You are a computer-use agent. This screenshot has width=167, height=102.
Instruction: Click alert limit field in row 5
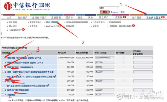143,81
